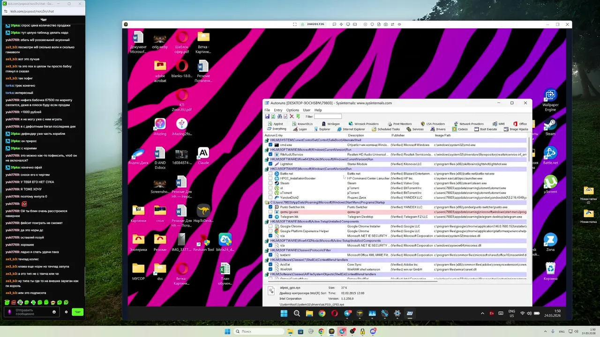Image resolution: width=600 pixels, height=337 pixels.
Task: Uncheck the cmd.exe autorun entry
Action: click(270, 145)
